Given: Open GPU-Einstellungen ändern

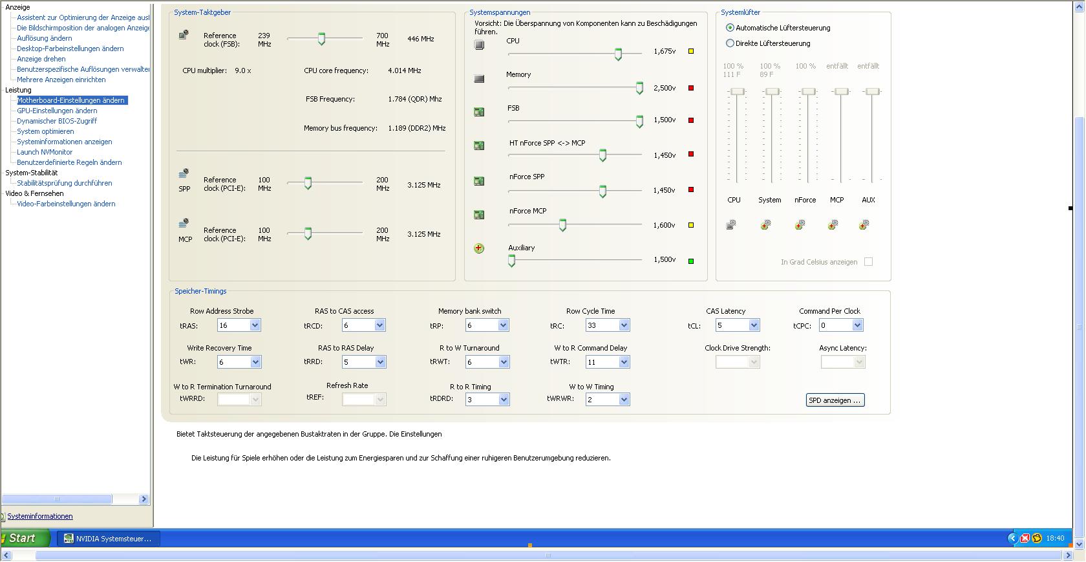Looking at the screenshot, I should (x=57, y=111).
